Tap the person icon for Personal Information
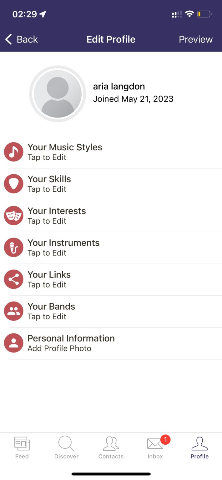 (x=13, y=343)
